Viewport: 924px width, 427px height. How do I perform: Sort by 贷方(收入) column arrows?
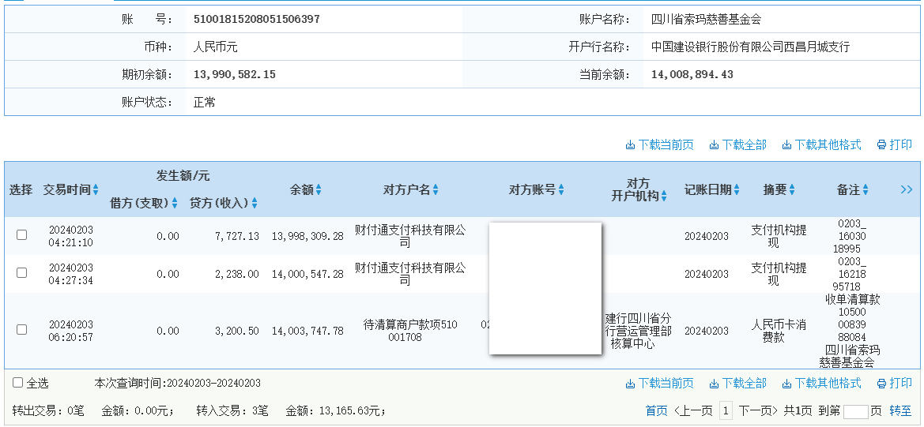pyautogui.click(x=255, y=203)
